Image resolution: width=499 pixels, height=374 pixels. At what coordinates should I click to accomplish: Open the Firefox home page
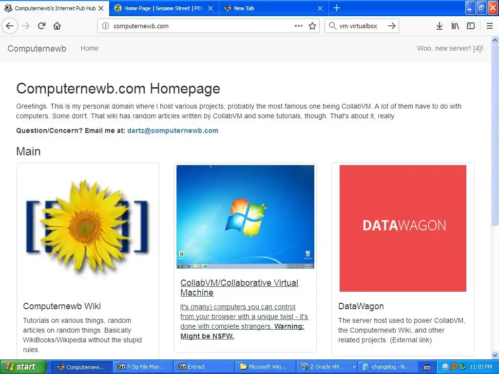[57, 26]
